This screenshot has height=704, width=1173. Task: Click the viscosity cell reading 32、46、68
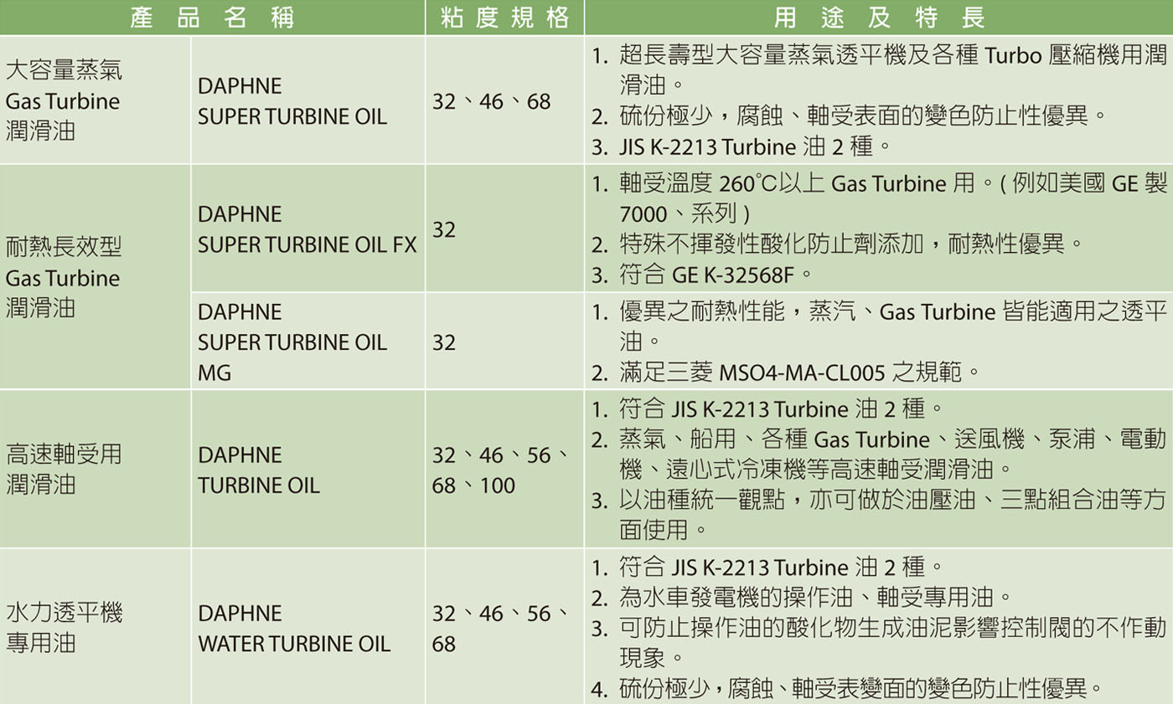coord(492,102)
